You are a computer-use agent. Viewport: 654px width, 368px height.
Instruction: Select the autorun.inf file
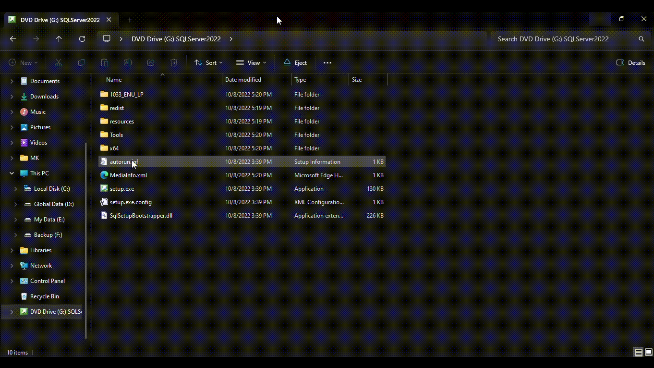[x=242, y=161]
